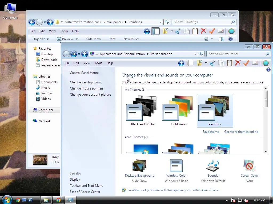This screenshot has width=273, height=204.
Task: Open Preview dropdown arrow in Paintings window
Action: 77,39
